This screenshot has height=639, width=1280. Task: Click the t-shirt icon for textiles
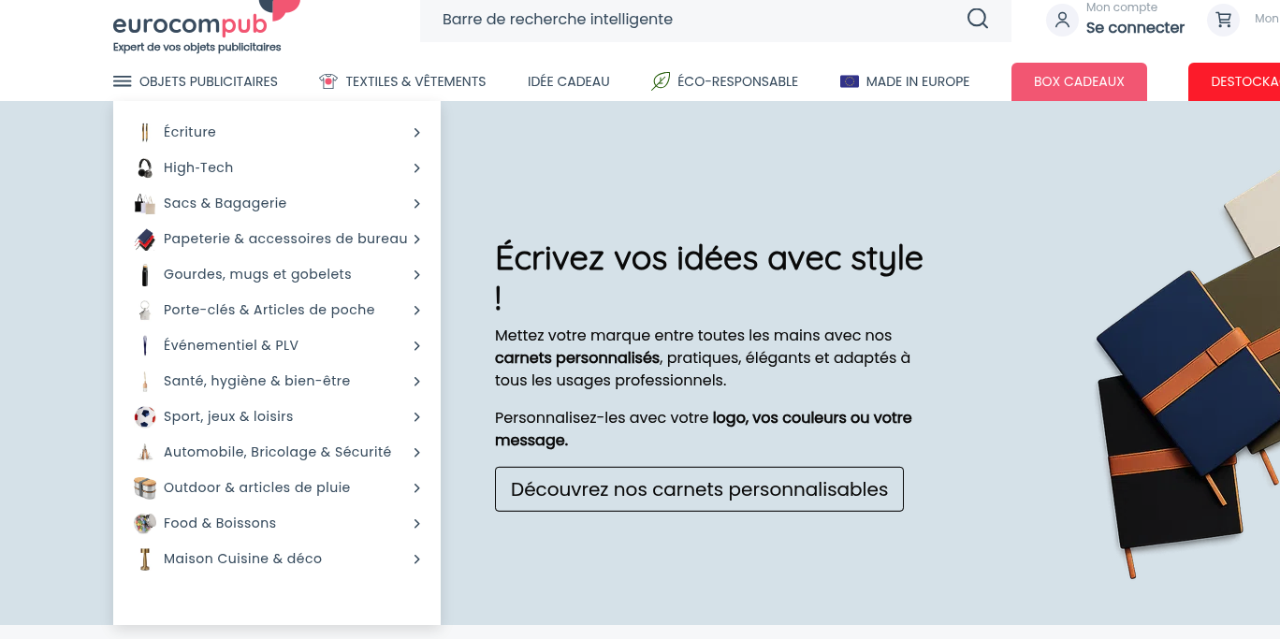click(x=327, y=81)
